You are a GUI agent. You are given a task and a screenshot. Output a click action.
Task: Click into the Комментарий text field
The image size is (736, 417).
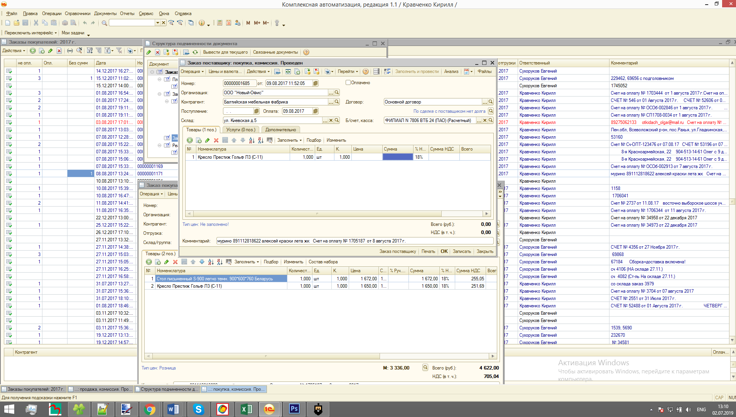click(354, 241)
